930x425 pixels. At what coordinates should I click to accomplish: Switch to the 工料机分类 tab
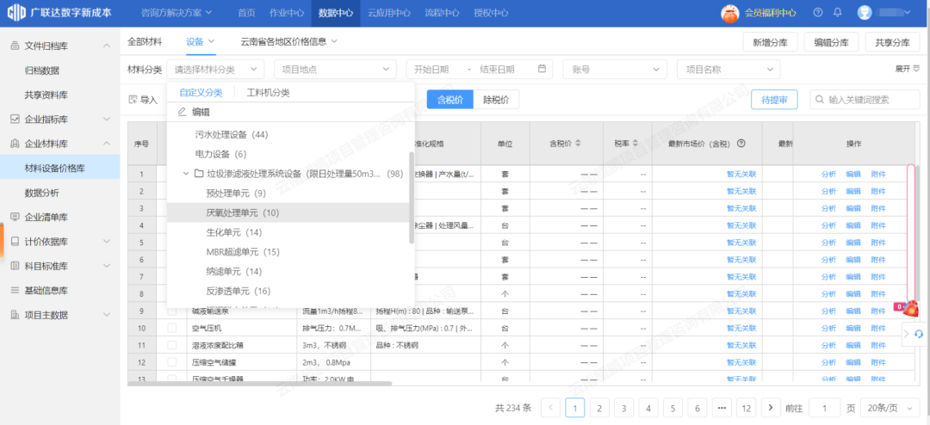(x=268, y=93)
